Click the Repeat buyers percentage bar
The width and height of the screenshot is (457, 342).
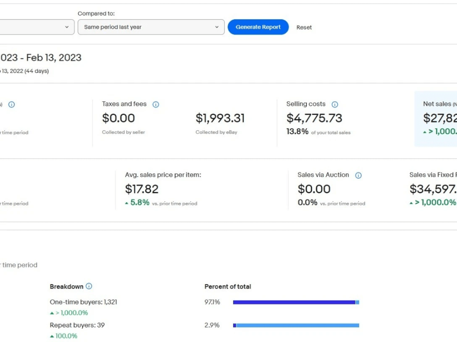[296, 326]
